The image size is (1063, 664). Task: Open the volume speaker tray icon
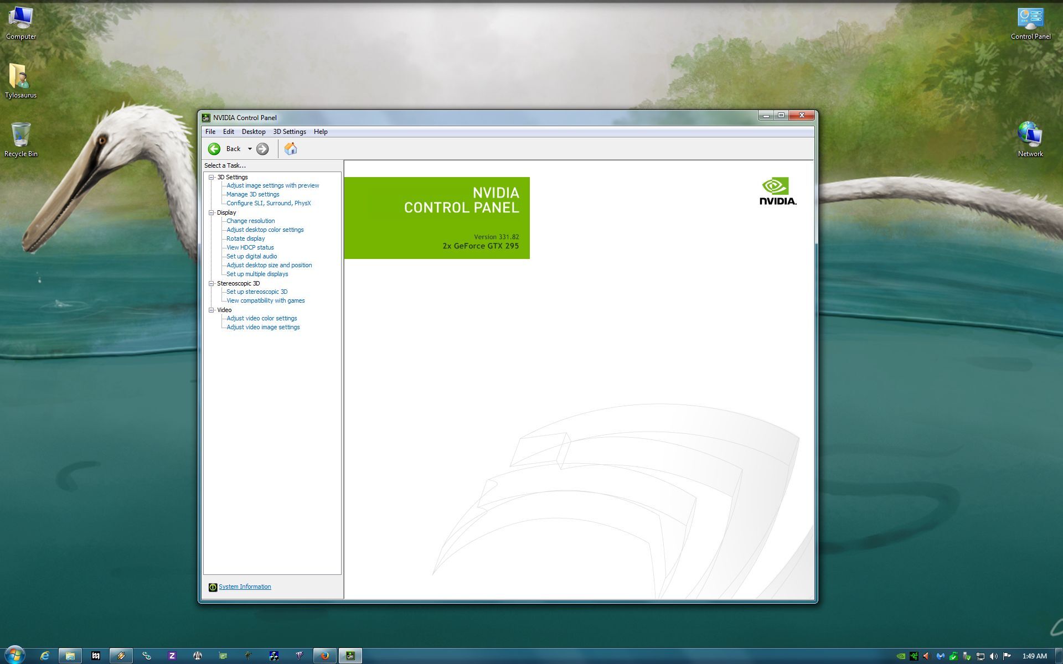[994, 656]
